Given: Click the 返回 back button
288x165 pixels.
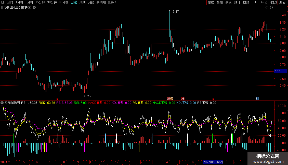Looking at the screenshot, I should click(x=282, y=2).
